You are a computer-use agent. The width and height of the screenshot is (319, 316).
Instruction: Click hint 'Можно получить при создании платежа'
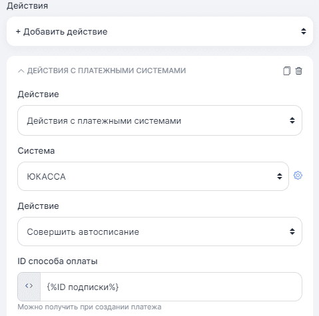pyautogui.click(x=89, y=307)
